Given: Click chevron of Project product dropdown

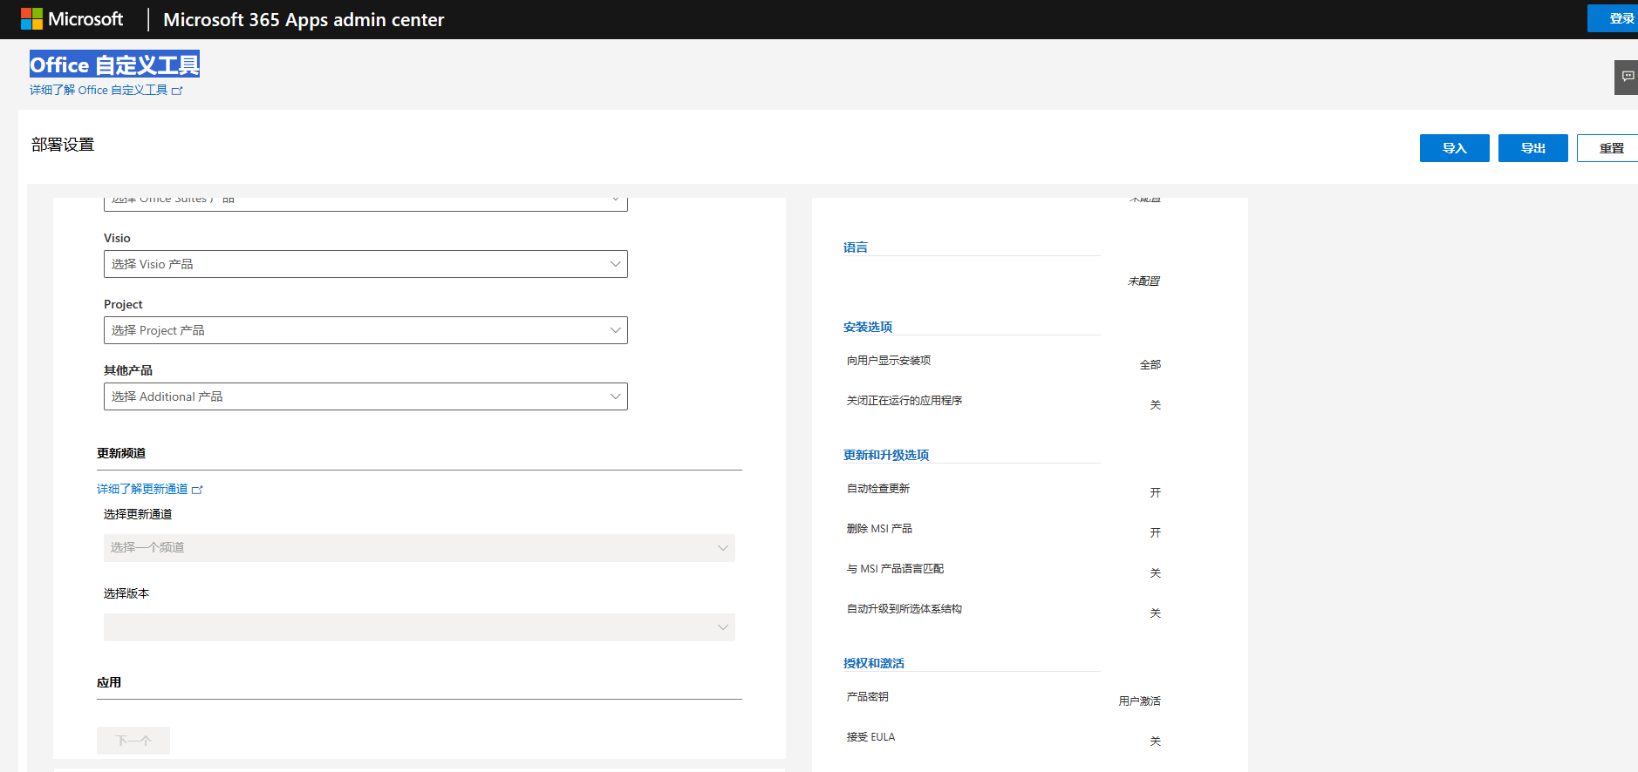Looking at the screenshot, I should coord(615,330).
